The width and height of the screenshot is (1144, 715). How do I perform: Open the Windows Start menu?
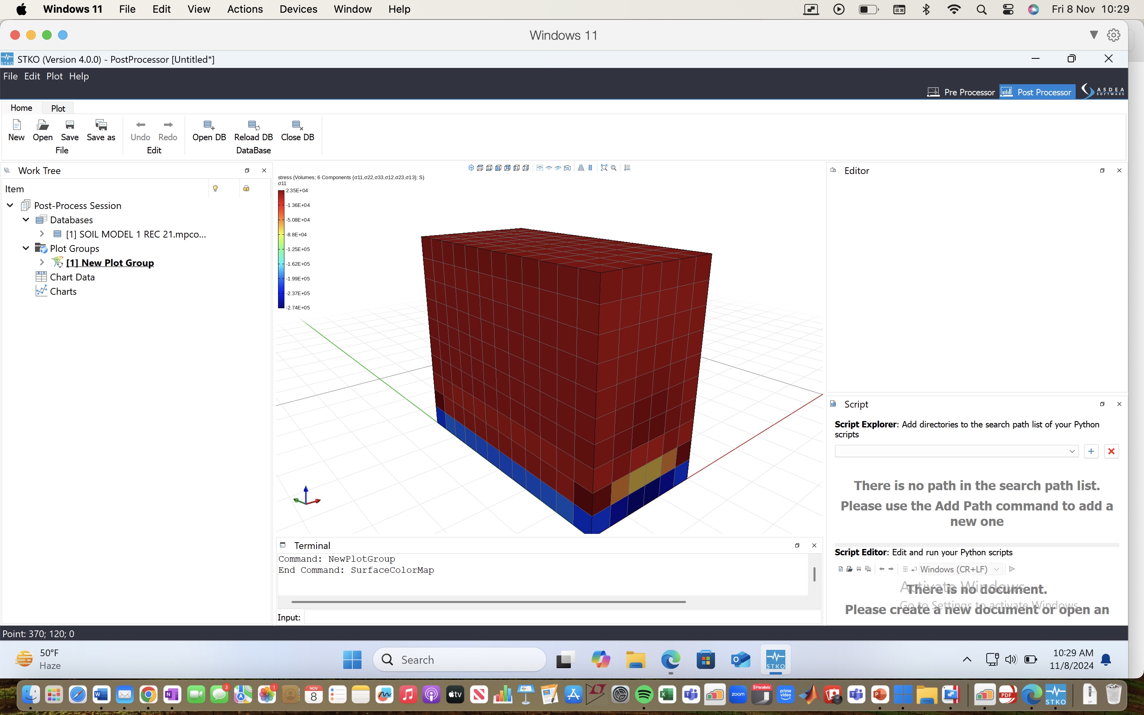tap(352, 660)
